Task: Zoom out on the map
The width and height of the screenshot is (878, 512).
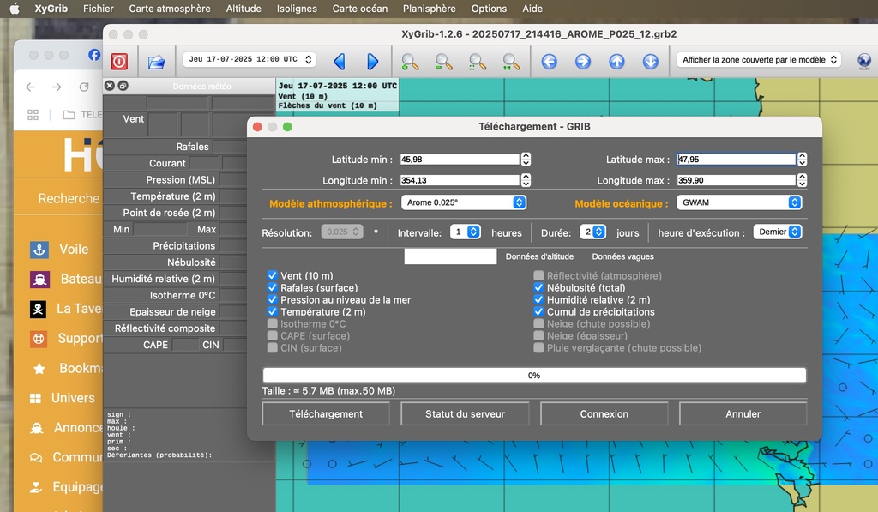Action: coord(443,62)
